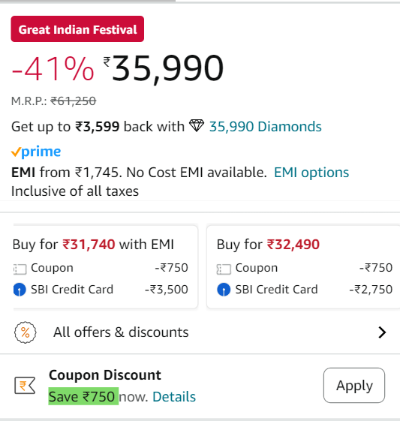Click the coupon icon in the ₹31,740 offer card
Viewport: 400px width, 421px height.
(20, 269)
